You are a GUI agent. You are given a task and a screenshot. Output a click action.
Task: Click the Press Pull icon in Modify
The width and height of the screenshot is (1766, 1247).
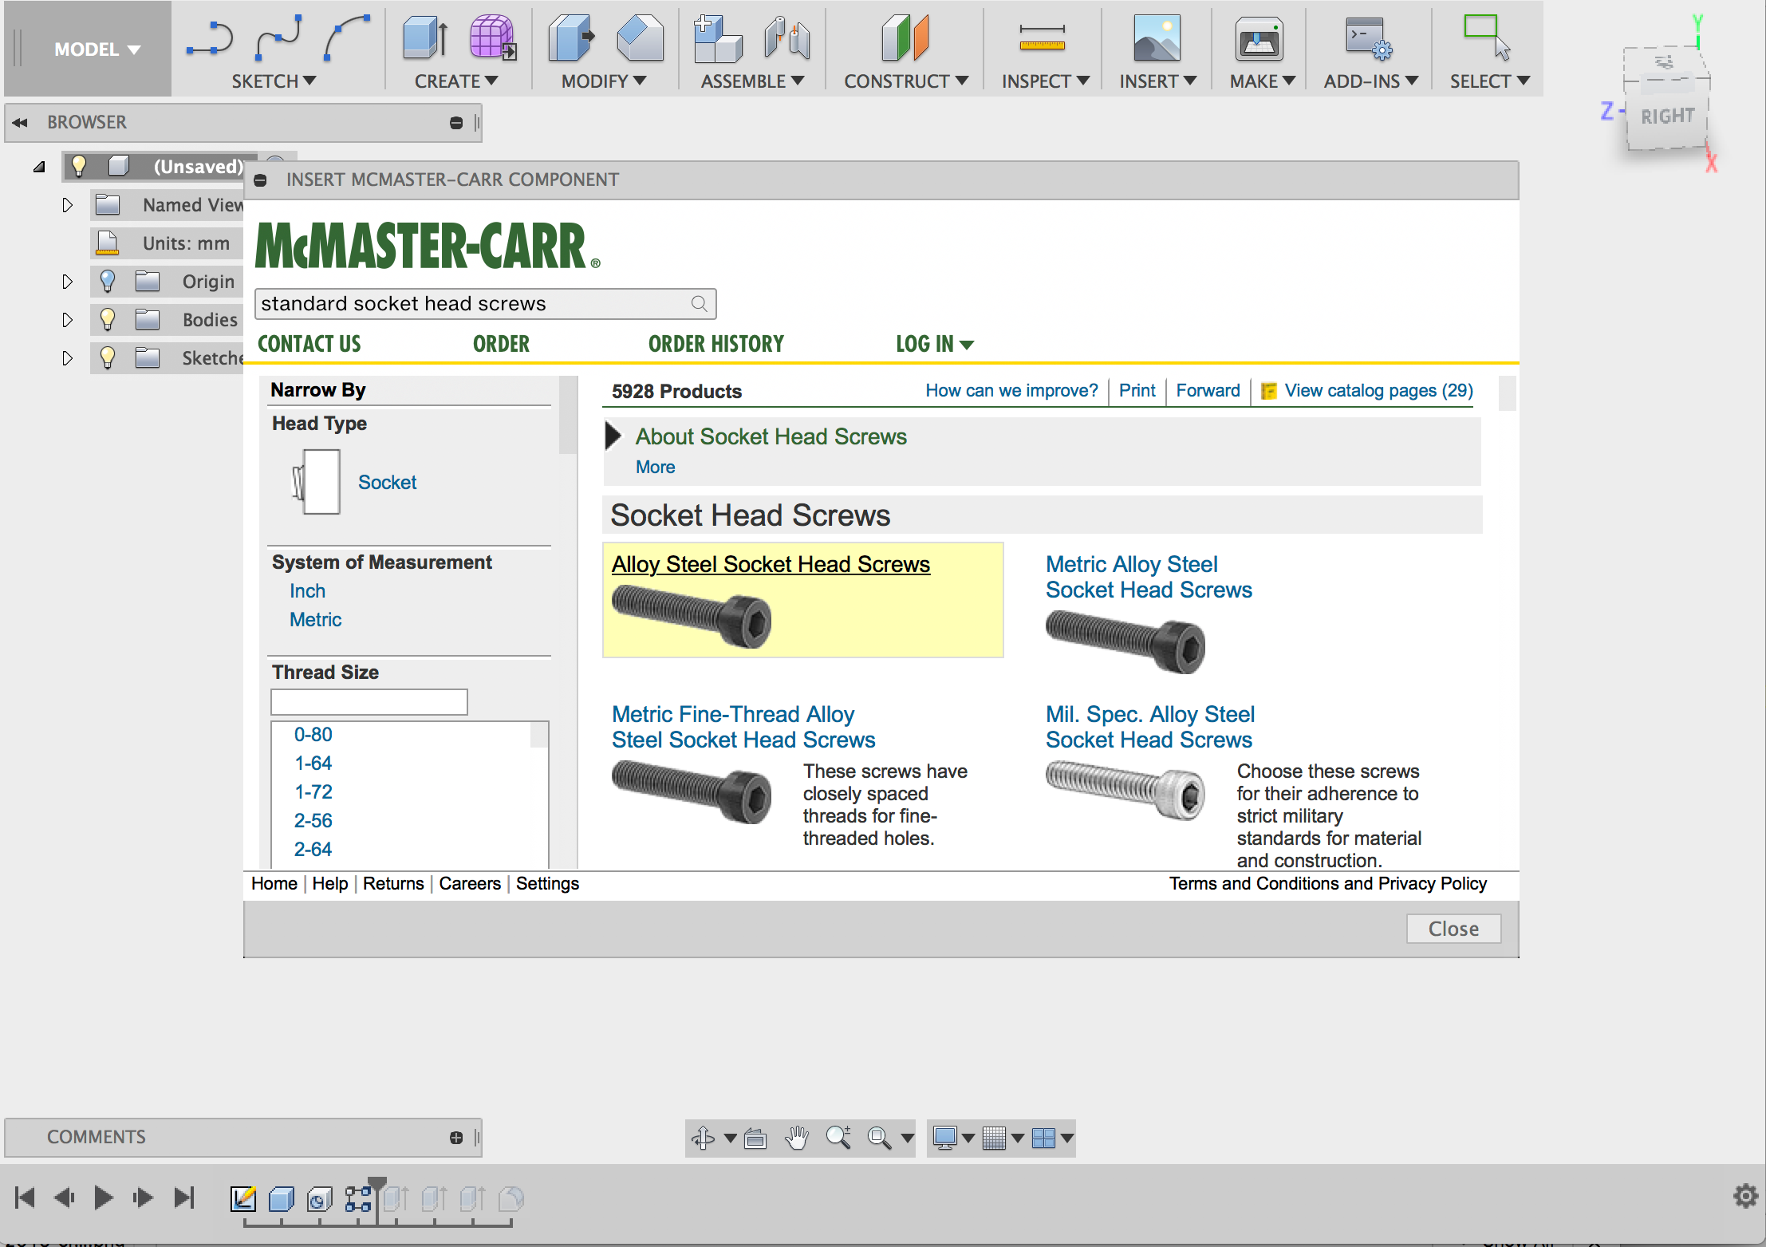pos(571,38)
